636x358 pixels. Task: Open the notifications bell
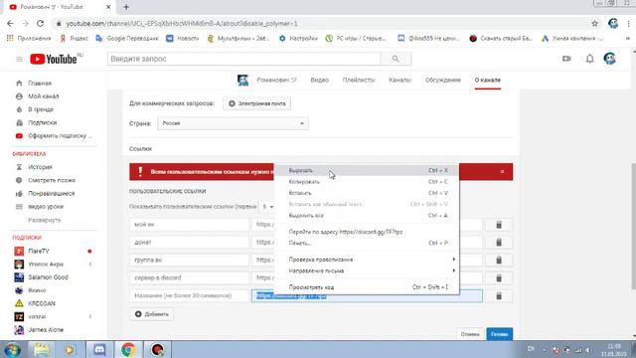pyautogui.click(x=589, y=59)
